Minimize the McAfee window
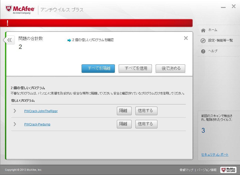Viewport: 240px width, 175px height. tap(223, 7)
